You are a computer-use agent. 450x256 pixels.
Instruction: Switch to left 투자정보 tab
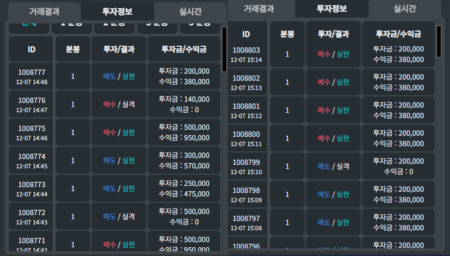pos(117,11)
